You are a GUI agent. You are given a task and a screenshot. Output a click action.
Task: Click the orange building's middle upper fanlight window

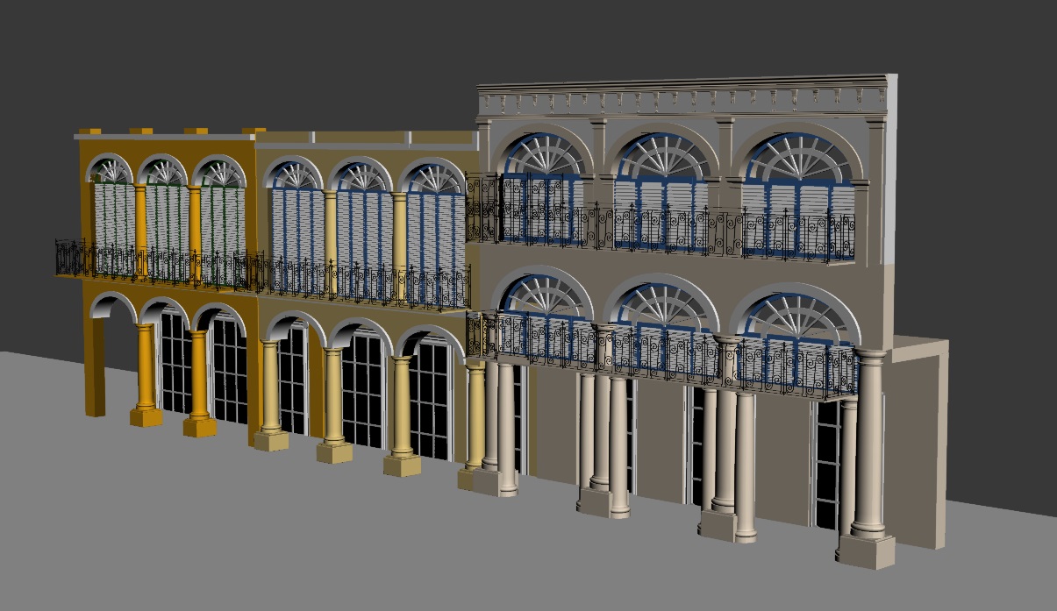(164, 170)
